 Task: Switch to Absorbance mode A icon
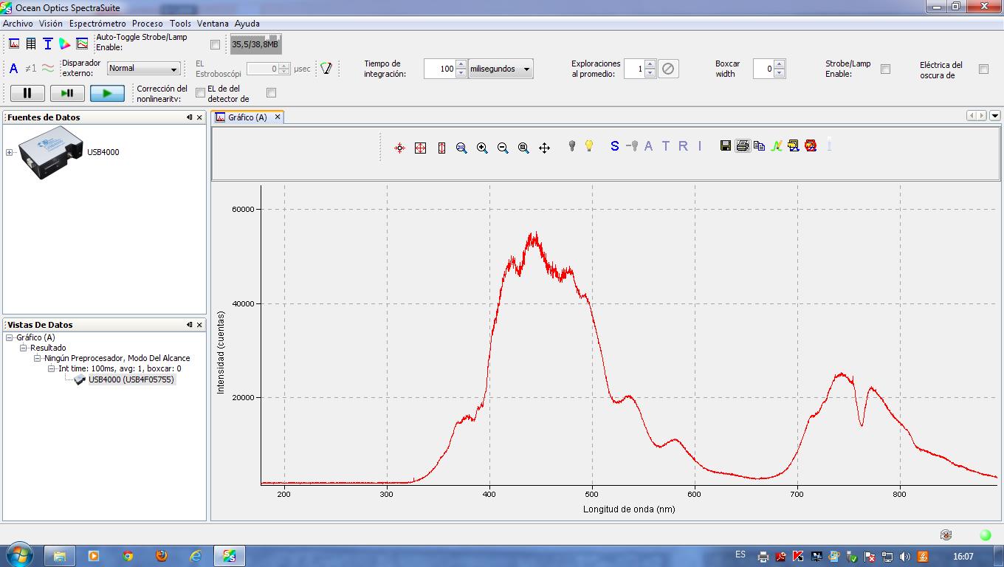click(648, 145)
